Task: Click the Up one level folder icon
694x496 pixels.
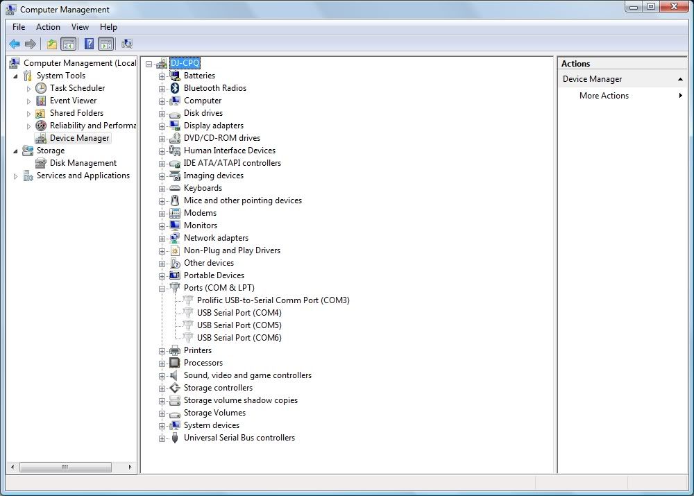Action: click(52, 44)
